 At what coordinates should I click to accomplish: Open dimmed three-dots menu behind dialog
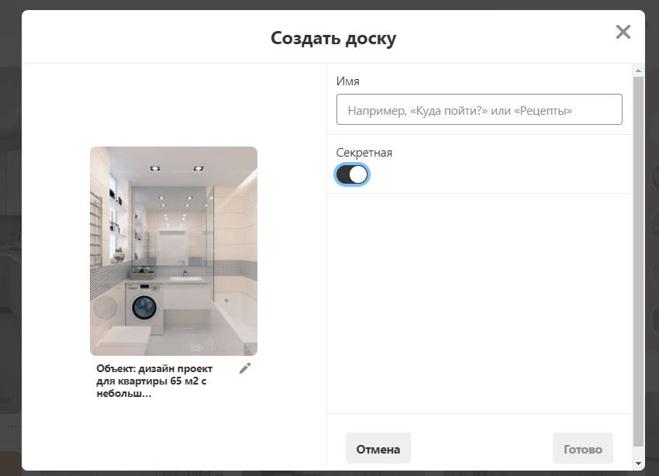tap(12, 426)
